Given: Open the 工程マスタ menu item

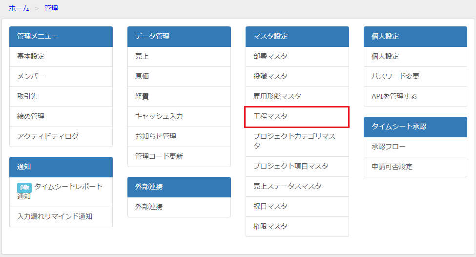Looking at the screenshot, I should tap(297, 117).
